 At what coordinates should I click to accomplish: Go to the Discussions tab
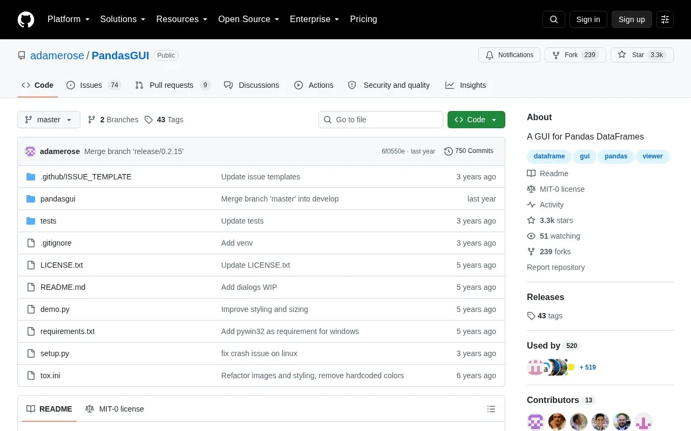coord(252,85)
